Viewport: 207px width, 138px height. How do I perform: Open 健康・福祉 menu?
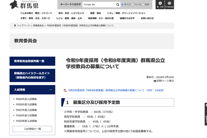pos(96,13)
